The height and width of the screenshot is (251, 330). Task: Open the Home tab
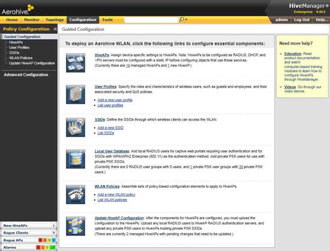[12, 20]
